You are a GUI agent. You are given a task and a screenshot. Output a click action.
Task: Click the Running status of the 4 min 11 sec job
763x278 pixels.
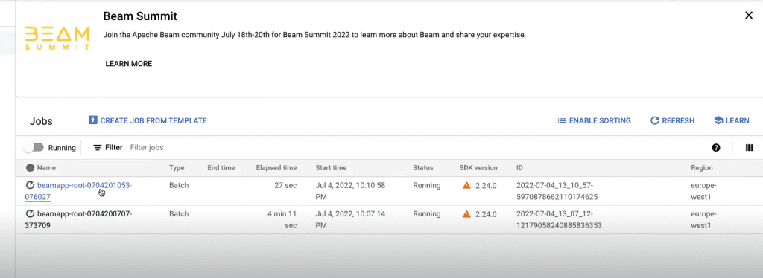[427, 214]
